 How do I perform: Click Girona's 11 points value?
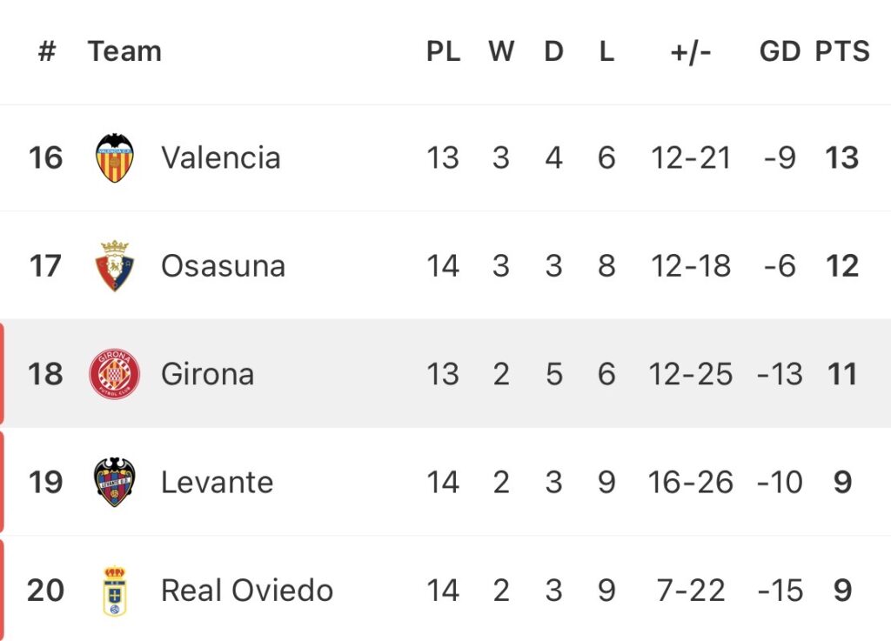pos(841,374)
